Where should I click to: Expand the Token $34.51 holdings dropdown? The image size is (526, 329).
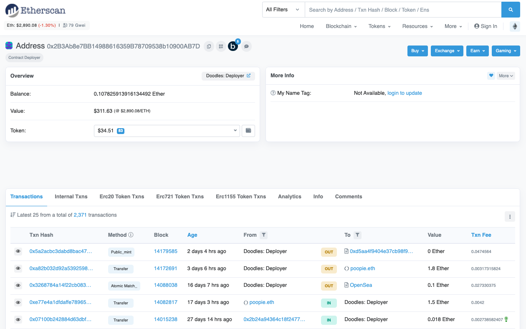pos(167,131)
